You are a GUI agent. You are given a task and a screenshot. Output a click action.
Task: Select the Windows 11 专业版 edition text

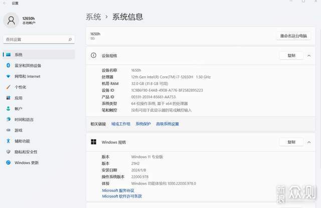click(x=147, y=157)
